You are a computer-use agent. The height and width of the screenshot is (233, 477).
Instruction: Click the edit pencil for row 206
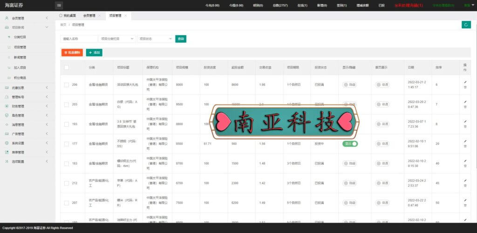tap(465, 82)
